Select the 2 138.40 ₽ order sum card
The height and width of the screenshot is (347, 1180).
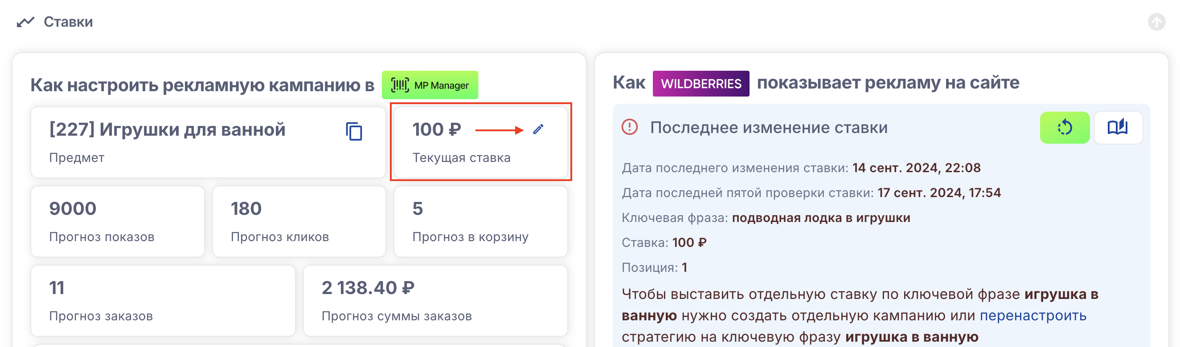coord(435,300)
